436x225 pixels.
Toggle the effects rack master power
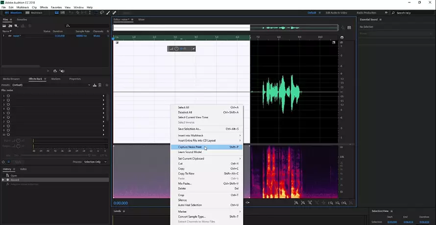[x=4, y=161]
